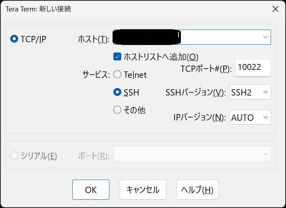This screenshot has height=208, width=286.
Task: Expand the host list dropdown arrow
Action: click(x=265, y=37)
